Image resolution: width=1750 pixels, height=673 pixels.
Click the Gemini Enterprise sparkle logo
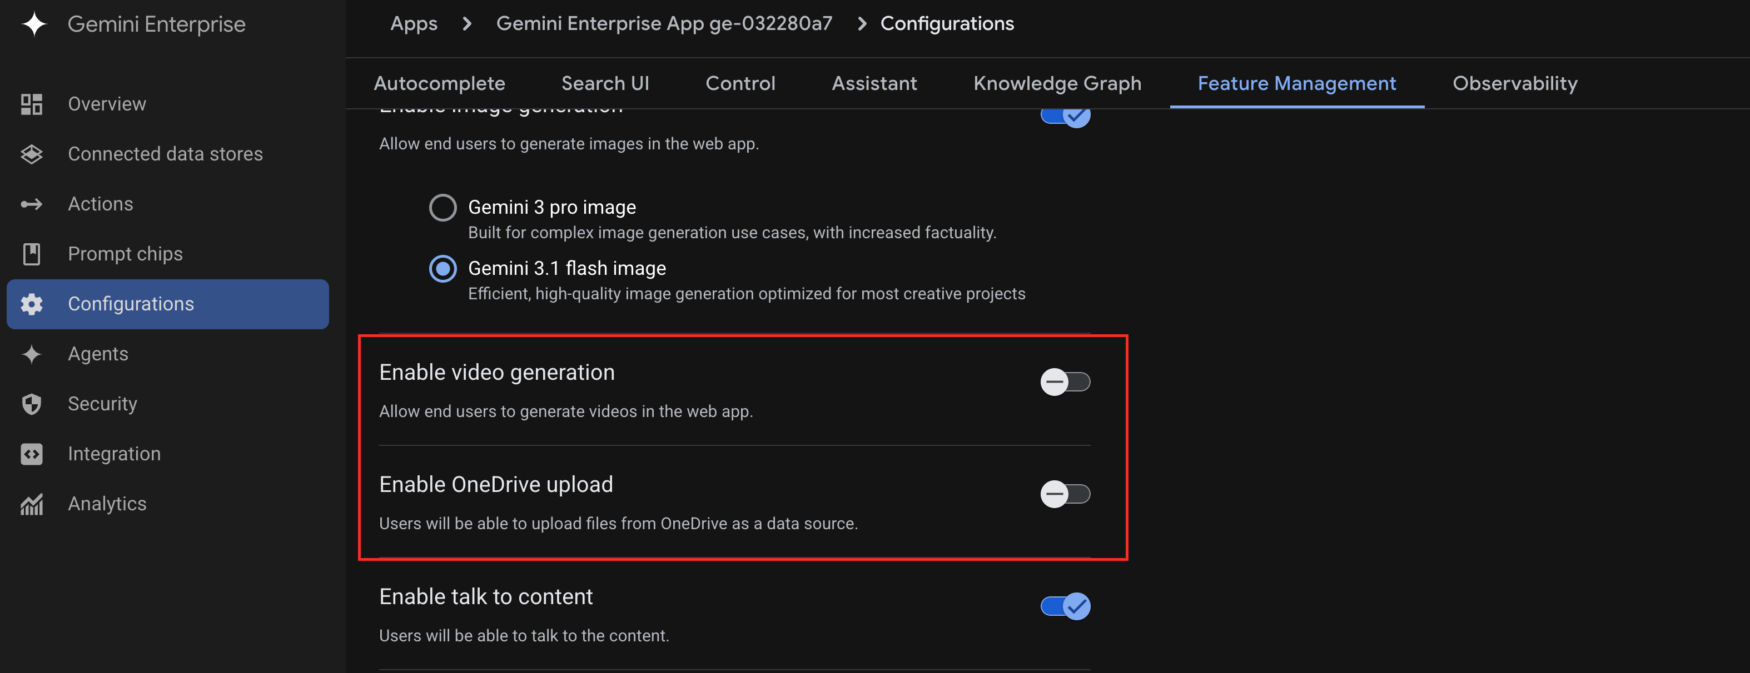click(34, 24)
